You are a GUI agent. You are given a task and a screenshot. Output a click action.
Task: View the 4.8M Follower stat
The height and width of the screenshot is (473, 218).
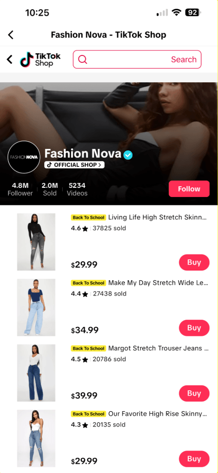click(x=20, y=189)
